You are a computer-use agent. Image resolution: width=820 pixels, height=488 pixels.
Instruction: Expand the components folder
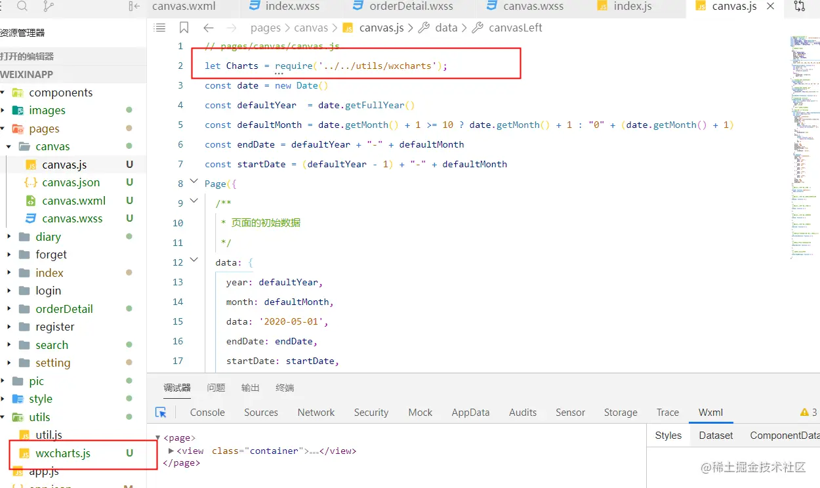tap(3, 92)
